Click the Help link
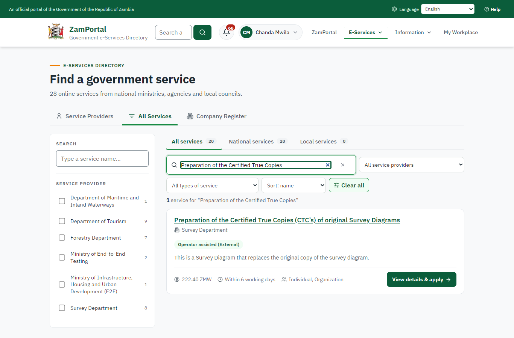 (492, 9)
